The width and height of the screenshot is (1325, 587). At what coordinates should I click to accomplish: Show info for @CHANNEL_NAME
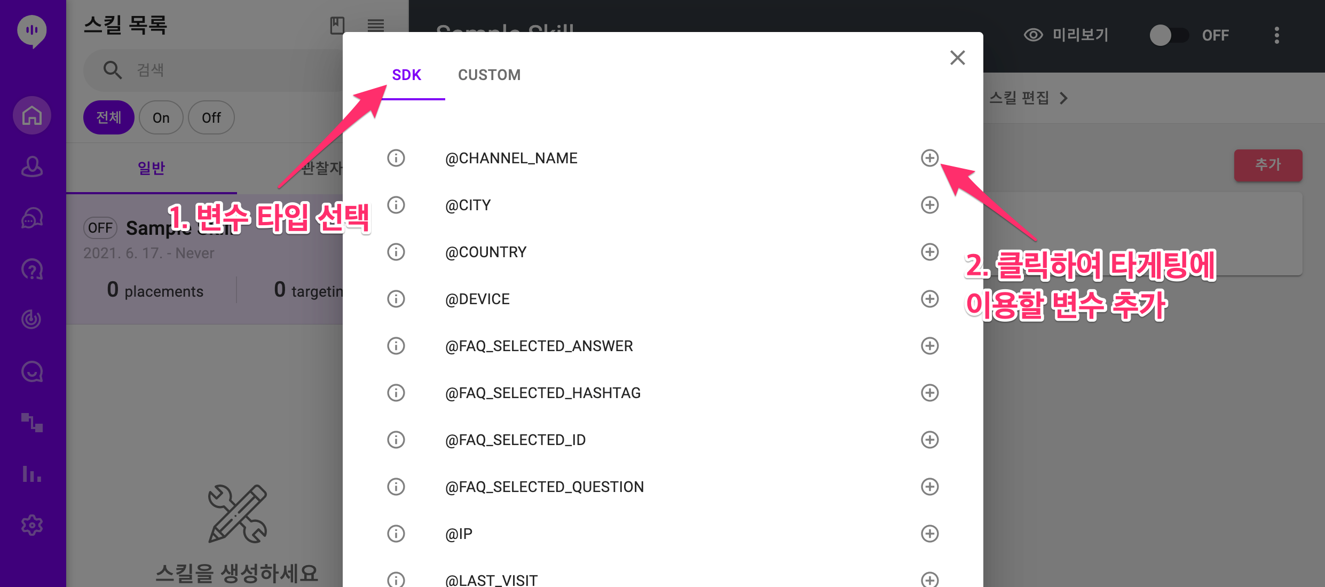coord(396,158)
